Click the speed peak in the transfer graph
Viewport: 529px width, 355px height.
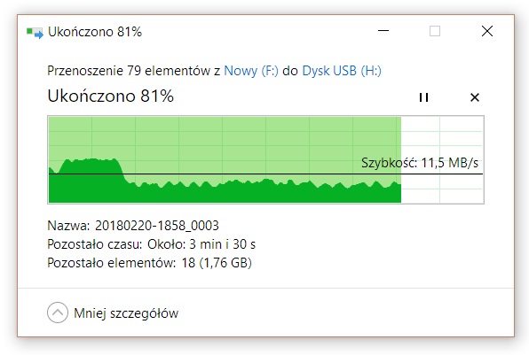(91, 161)
